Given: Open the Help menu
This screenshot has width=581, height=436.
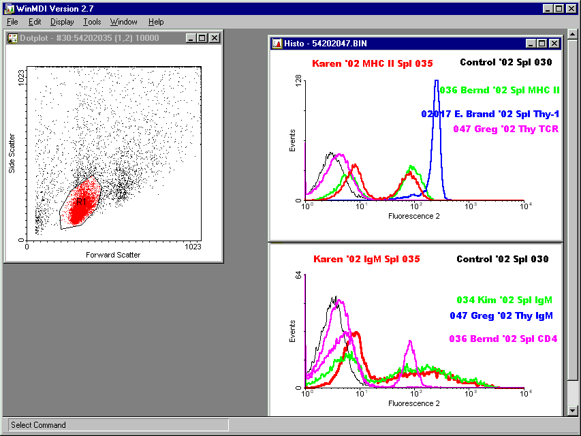Looking at the screenshot, I should (156, 22).
